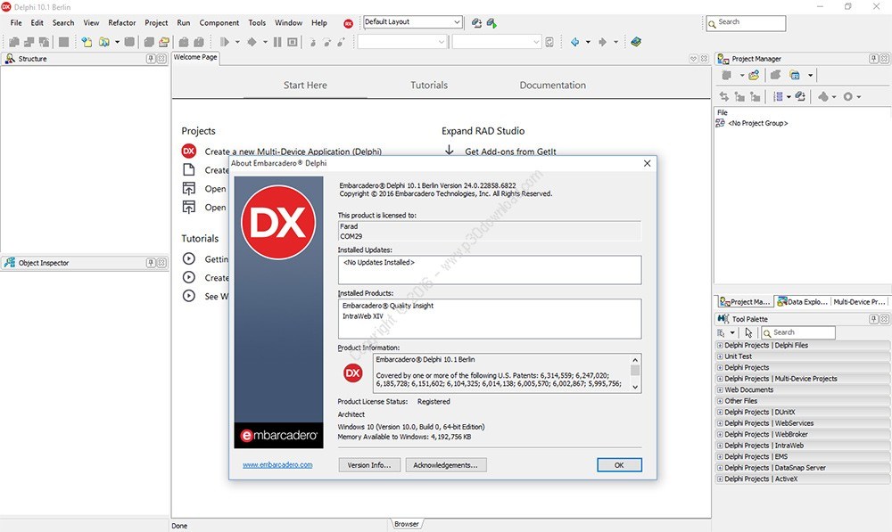Switch to the Data Explorer tab
892x532 pixels.
(802, 302)
